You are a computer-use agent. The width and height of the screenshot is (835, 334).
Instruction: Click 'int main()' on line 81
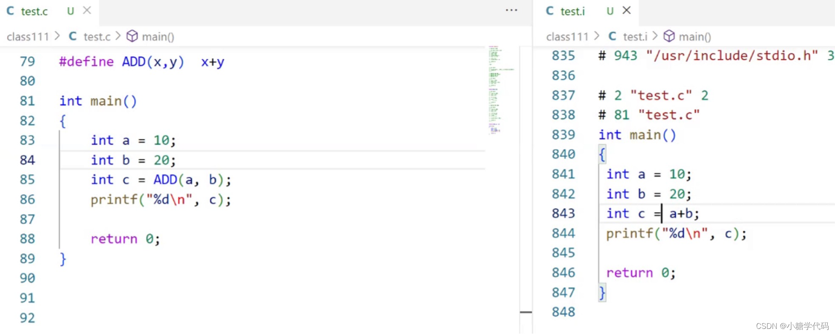point(98,101)
